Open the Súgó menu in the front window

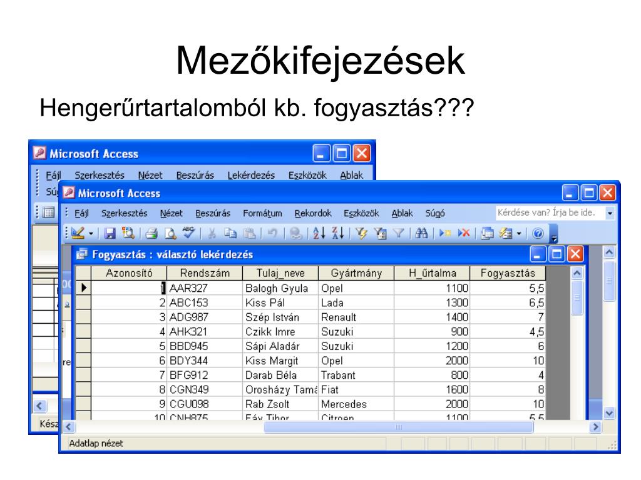pos(435,213)
